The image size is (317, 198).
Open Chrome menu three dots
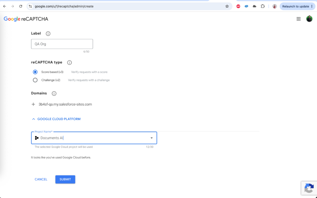pos(312,6)
